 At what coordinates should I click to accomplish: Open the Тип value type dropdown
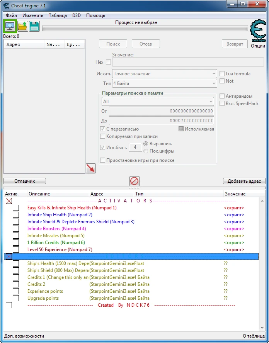coord(165,83)
